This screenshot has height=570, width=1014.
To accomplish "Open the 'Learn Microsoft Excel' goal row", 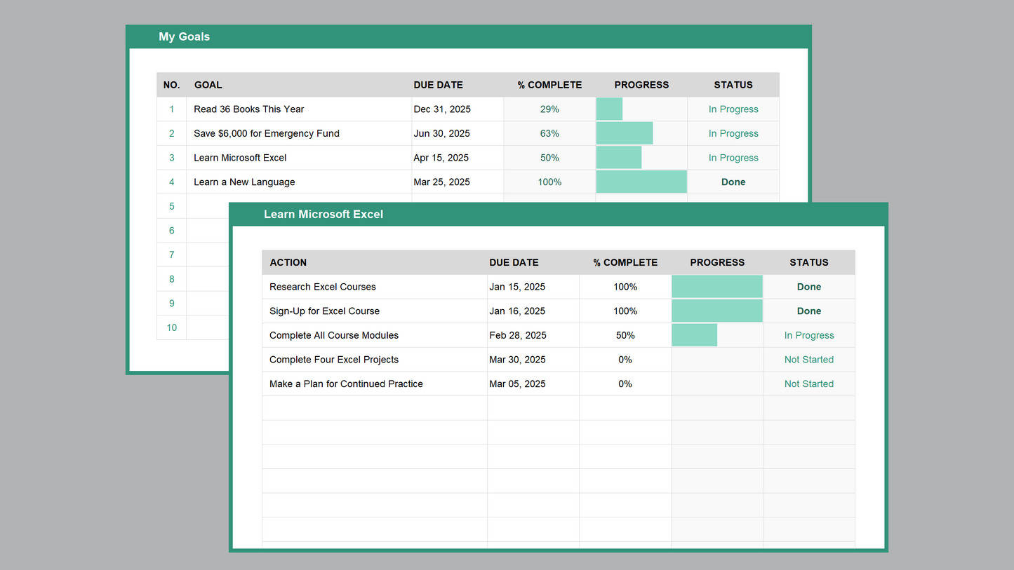I will pyautogui.click(x=240, y=158).
